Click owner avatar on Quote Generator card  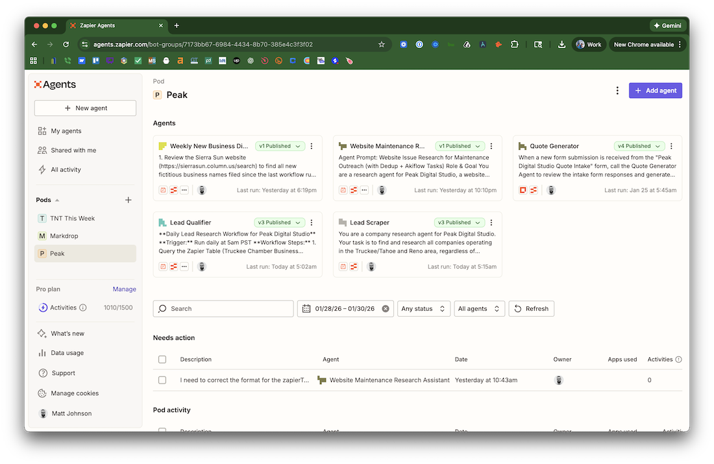551,190
